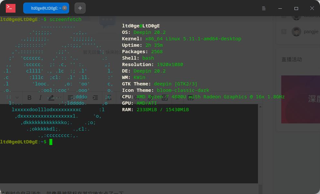Maximize the terminal window
320x194 pixels.
coord(296,8)
